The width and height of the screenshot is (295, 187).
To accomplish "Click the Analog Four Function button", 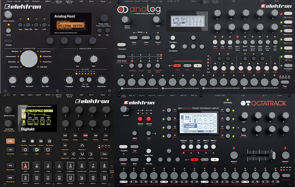I will 121,45.
